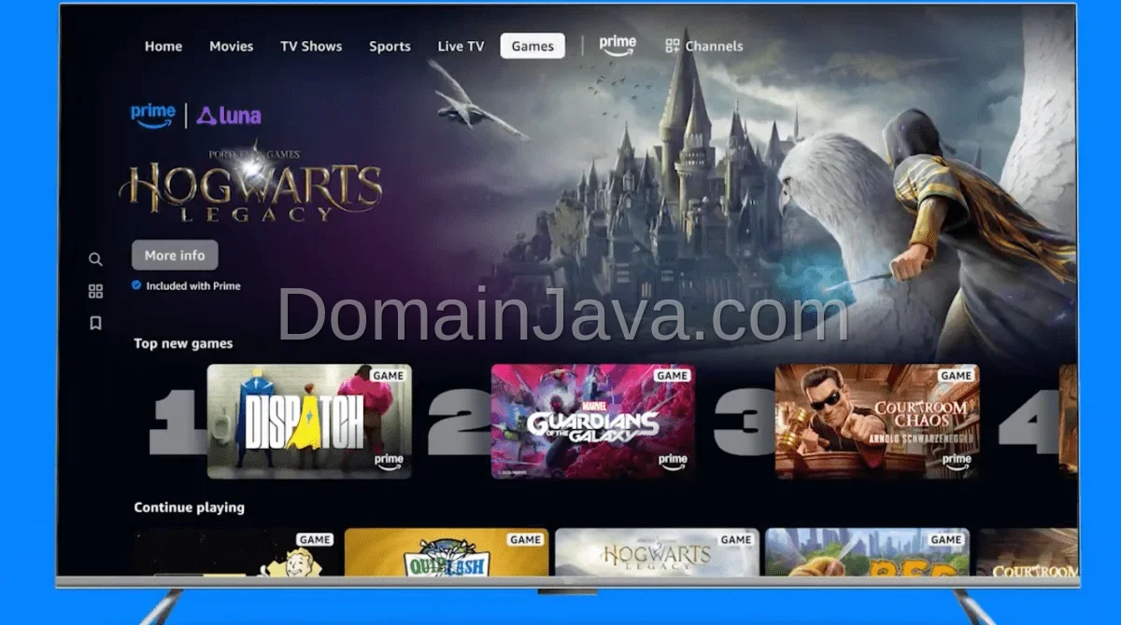This screenshot has width=1121, height=625.
Task: Select the Prime logo in top navigation
Action: click(617, 45)
